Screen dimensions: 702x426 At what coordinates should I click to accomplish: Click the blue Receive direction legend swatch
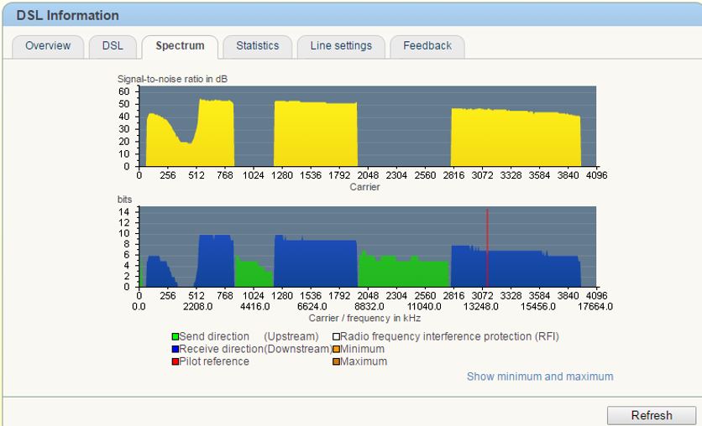click(175, 350)
